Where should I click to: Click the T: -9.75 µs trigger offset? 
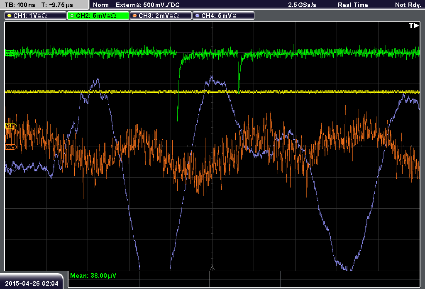(57, 5)
